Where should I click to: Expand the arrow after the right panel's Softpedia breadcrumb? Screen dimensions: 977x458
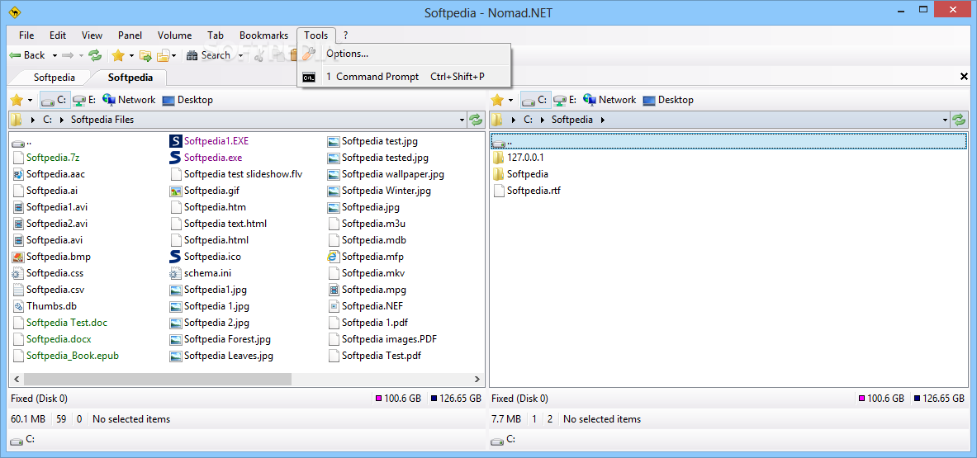603,120
